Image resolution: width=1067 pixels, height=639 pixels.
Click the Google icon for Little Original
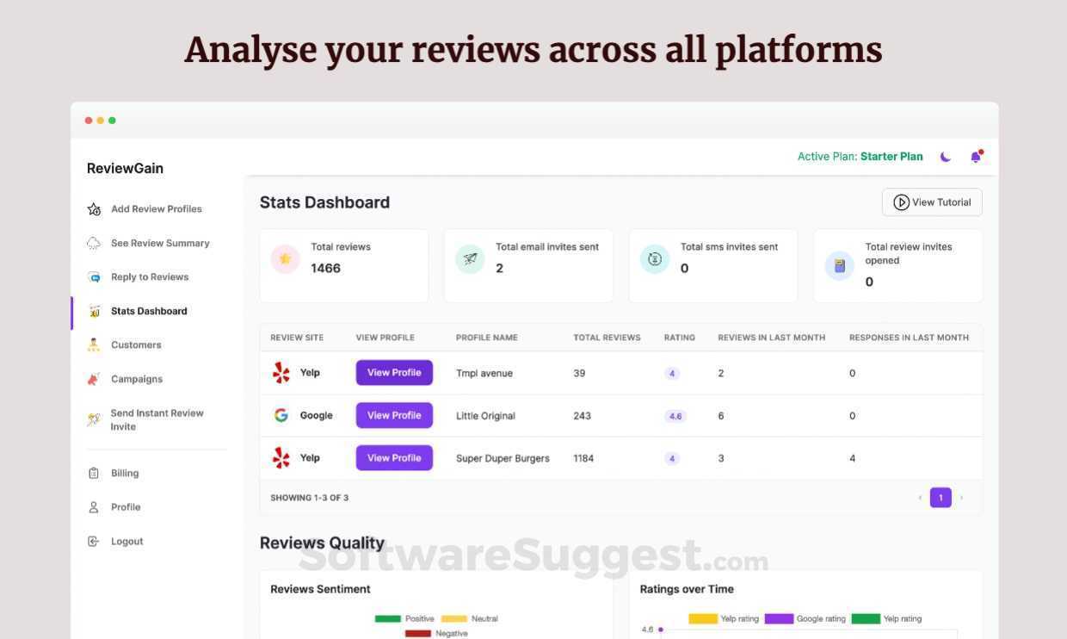pyautogui.click(x=281, y=414)
